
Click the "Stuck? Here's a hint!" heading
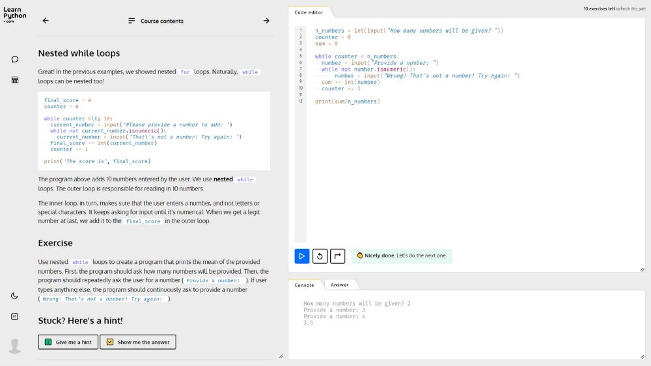[x=80, y=320]
